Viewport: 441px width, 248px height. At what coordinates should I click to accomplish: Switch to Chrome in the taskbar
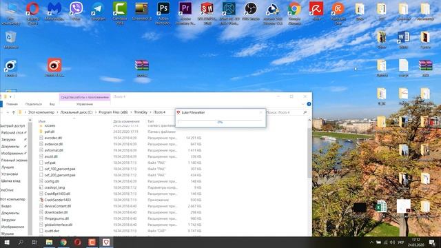click(x=63, y=242)
